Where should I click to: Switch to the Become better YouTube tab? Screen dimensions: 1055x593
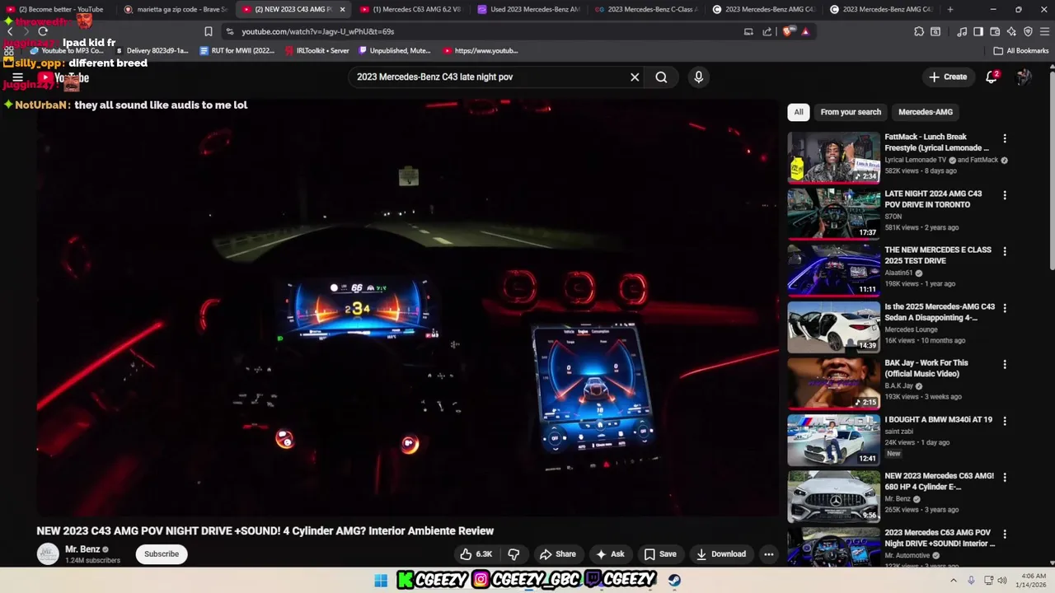coord(56,9)
